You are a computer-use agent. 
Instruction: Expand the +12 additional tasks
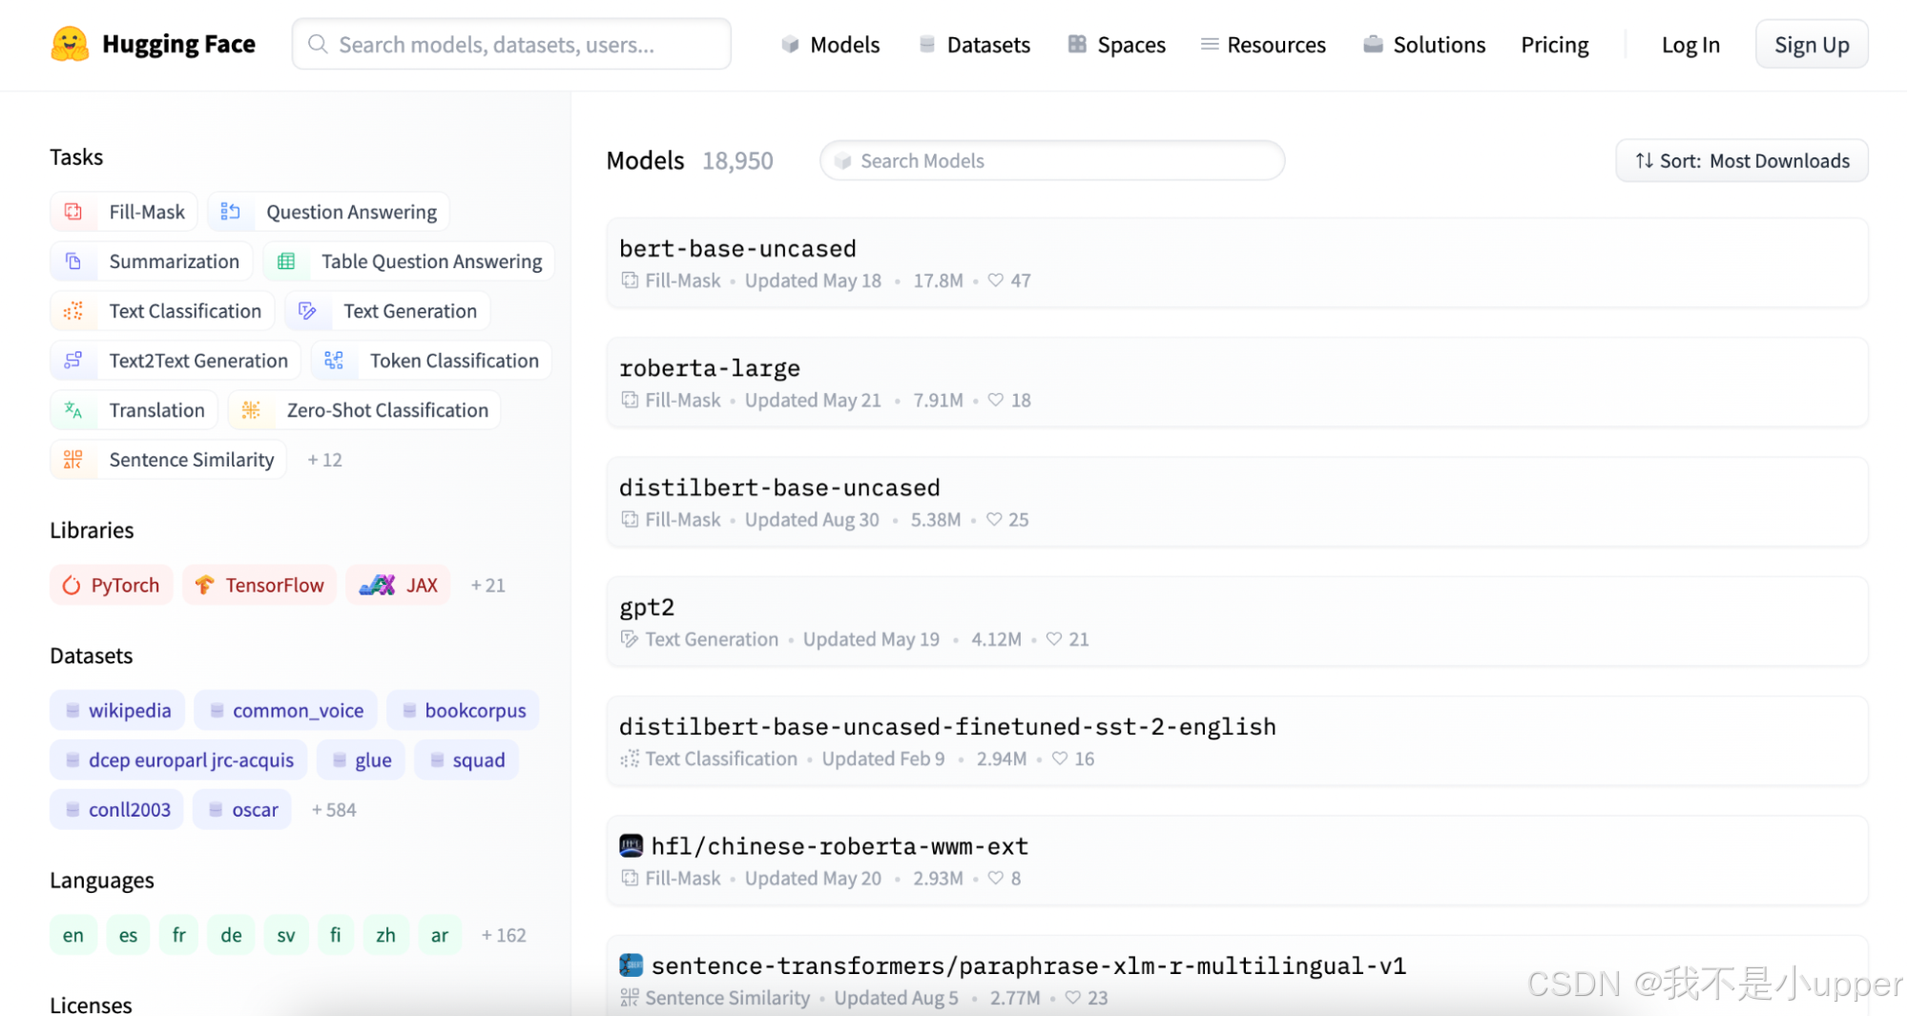click(324, 459)
